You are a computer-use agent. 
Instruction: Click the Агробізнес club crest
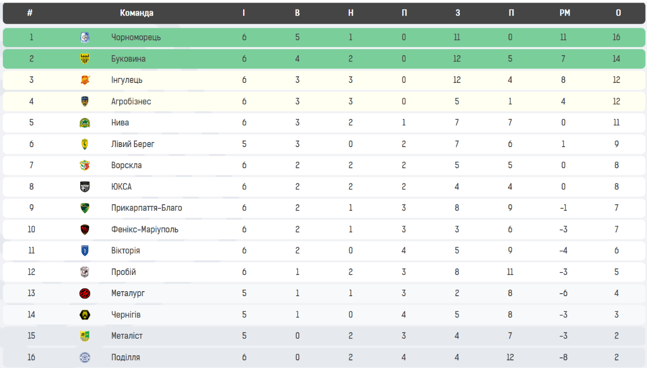click(85, 102)
